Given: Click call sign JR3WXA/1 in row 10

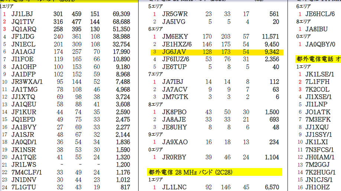Looking at the screenshot, I should point(27,82).
